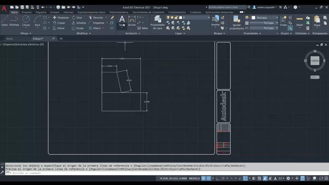
Task: Toggle ortho mode in status bar
Action: [x=217, y=178]
